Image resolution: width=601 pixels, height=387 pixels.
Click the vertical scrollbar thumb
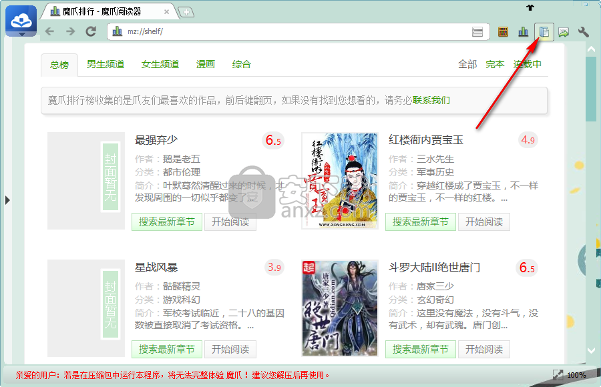click(591, 89)
